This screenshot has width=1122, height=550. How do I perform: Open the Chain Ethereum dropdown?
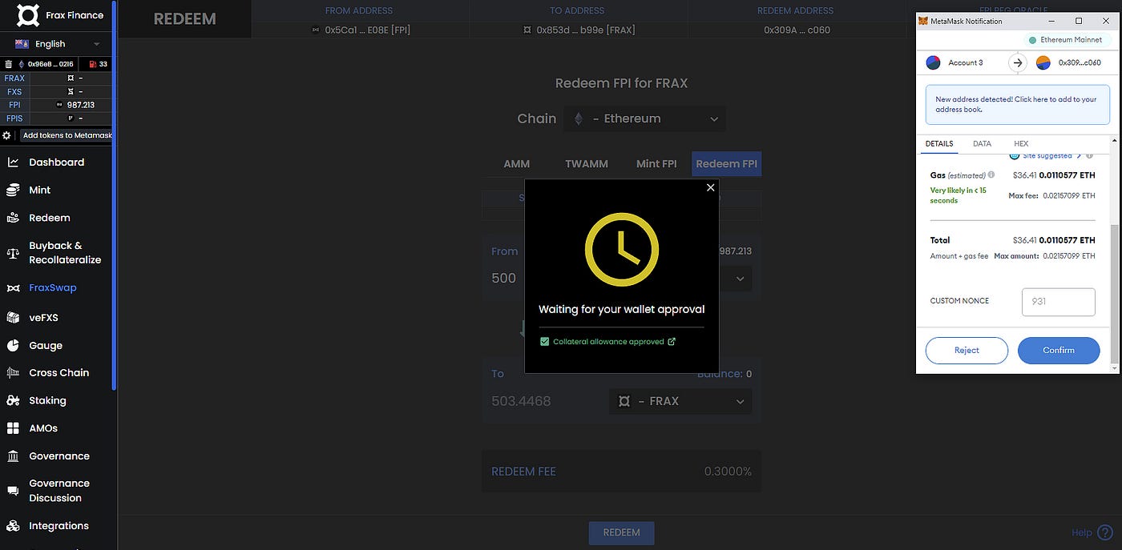645,118
